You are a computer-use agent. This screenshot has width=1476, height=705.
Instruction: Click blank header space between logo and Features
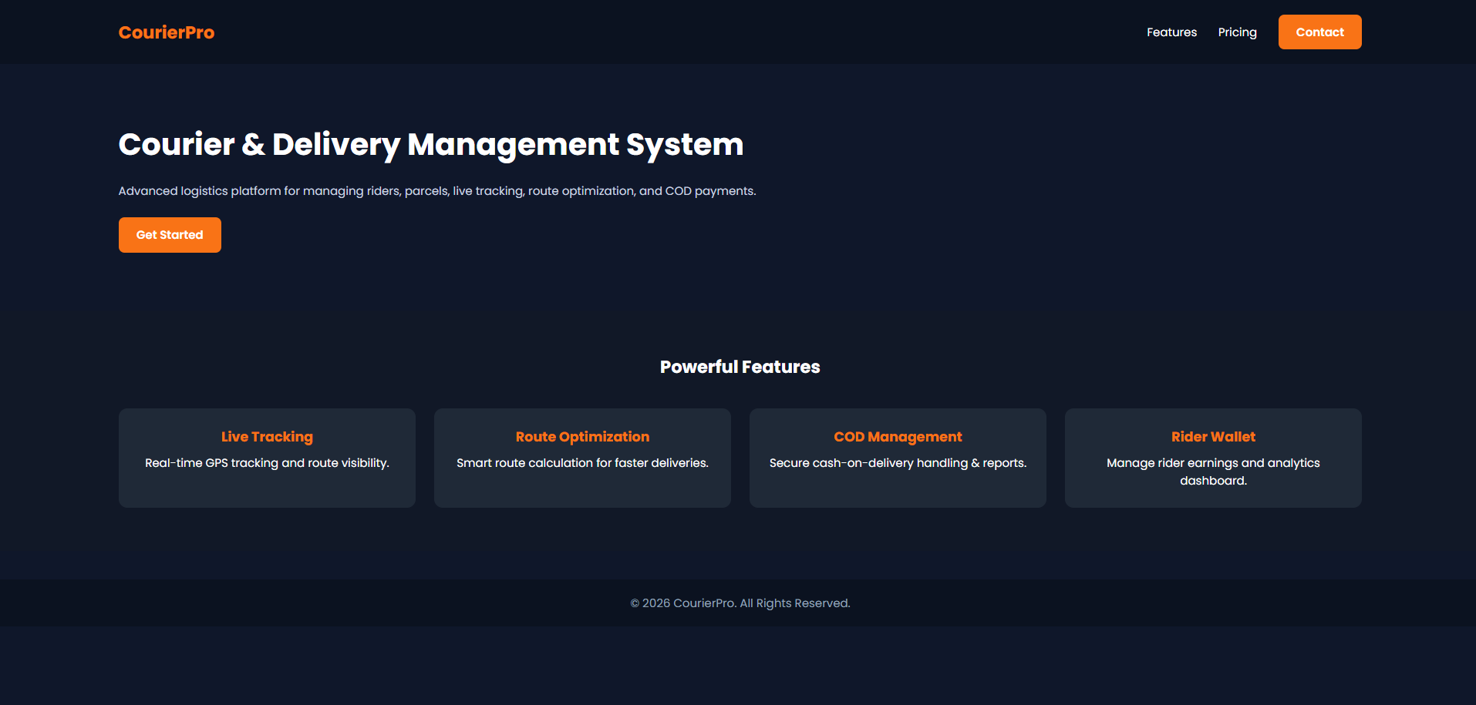[679, 32]
